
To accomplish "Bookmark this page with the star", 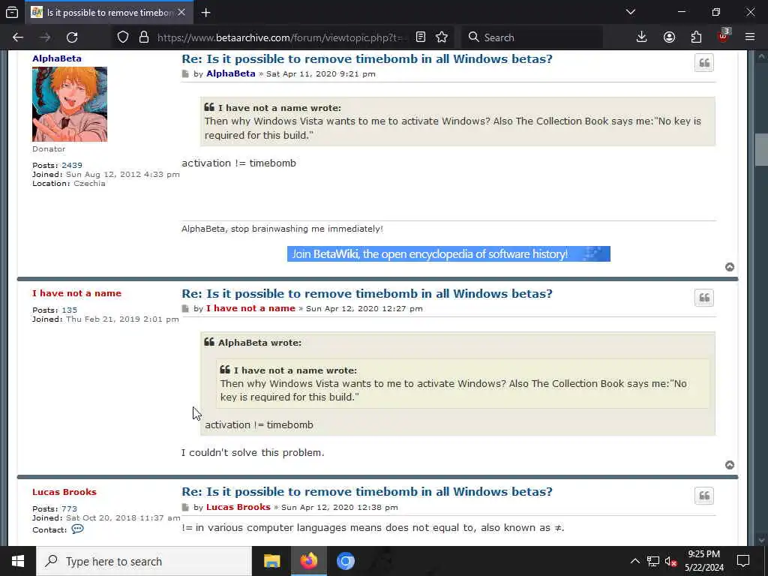I will click(442, 37).
